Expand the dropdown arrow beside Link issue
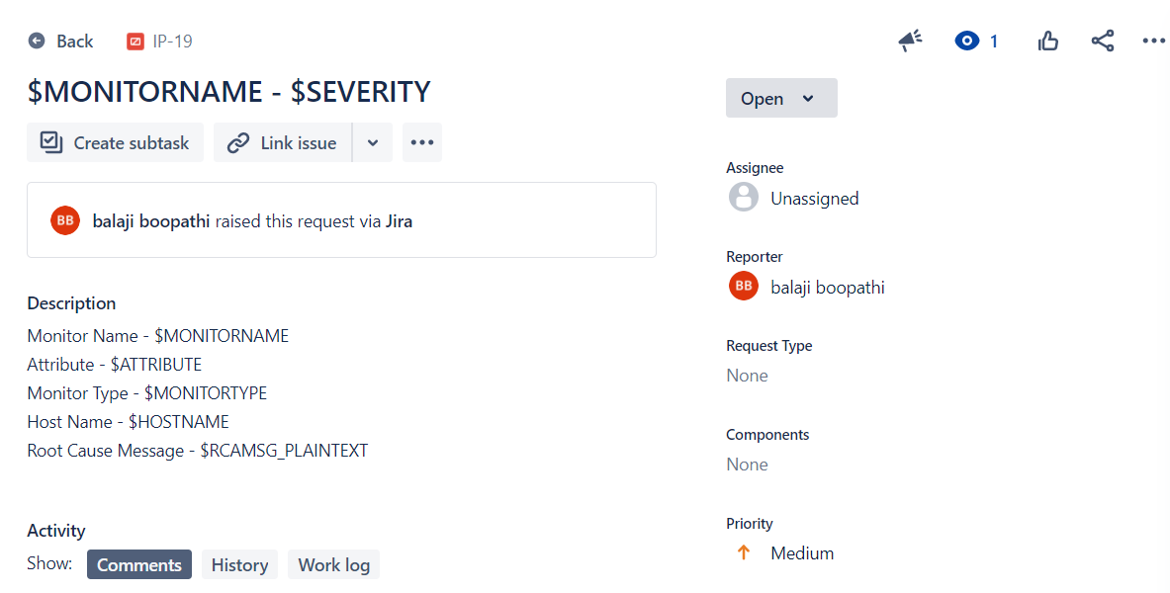Viewport: 1170px width, 593px height. point(373,142)
